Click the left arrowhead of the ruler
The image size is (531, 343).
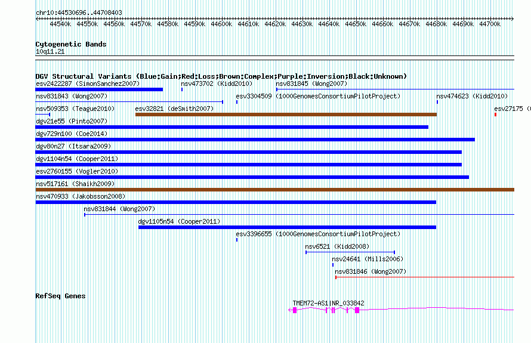tap(37, 19)
